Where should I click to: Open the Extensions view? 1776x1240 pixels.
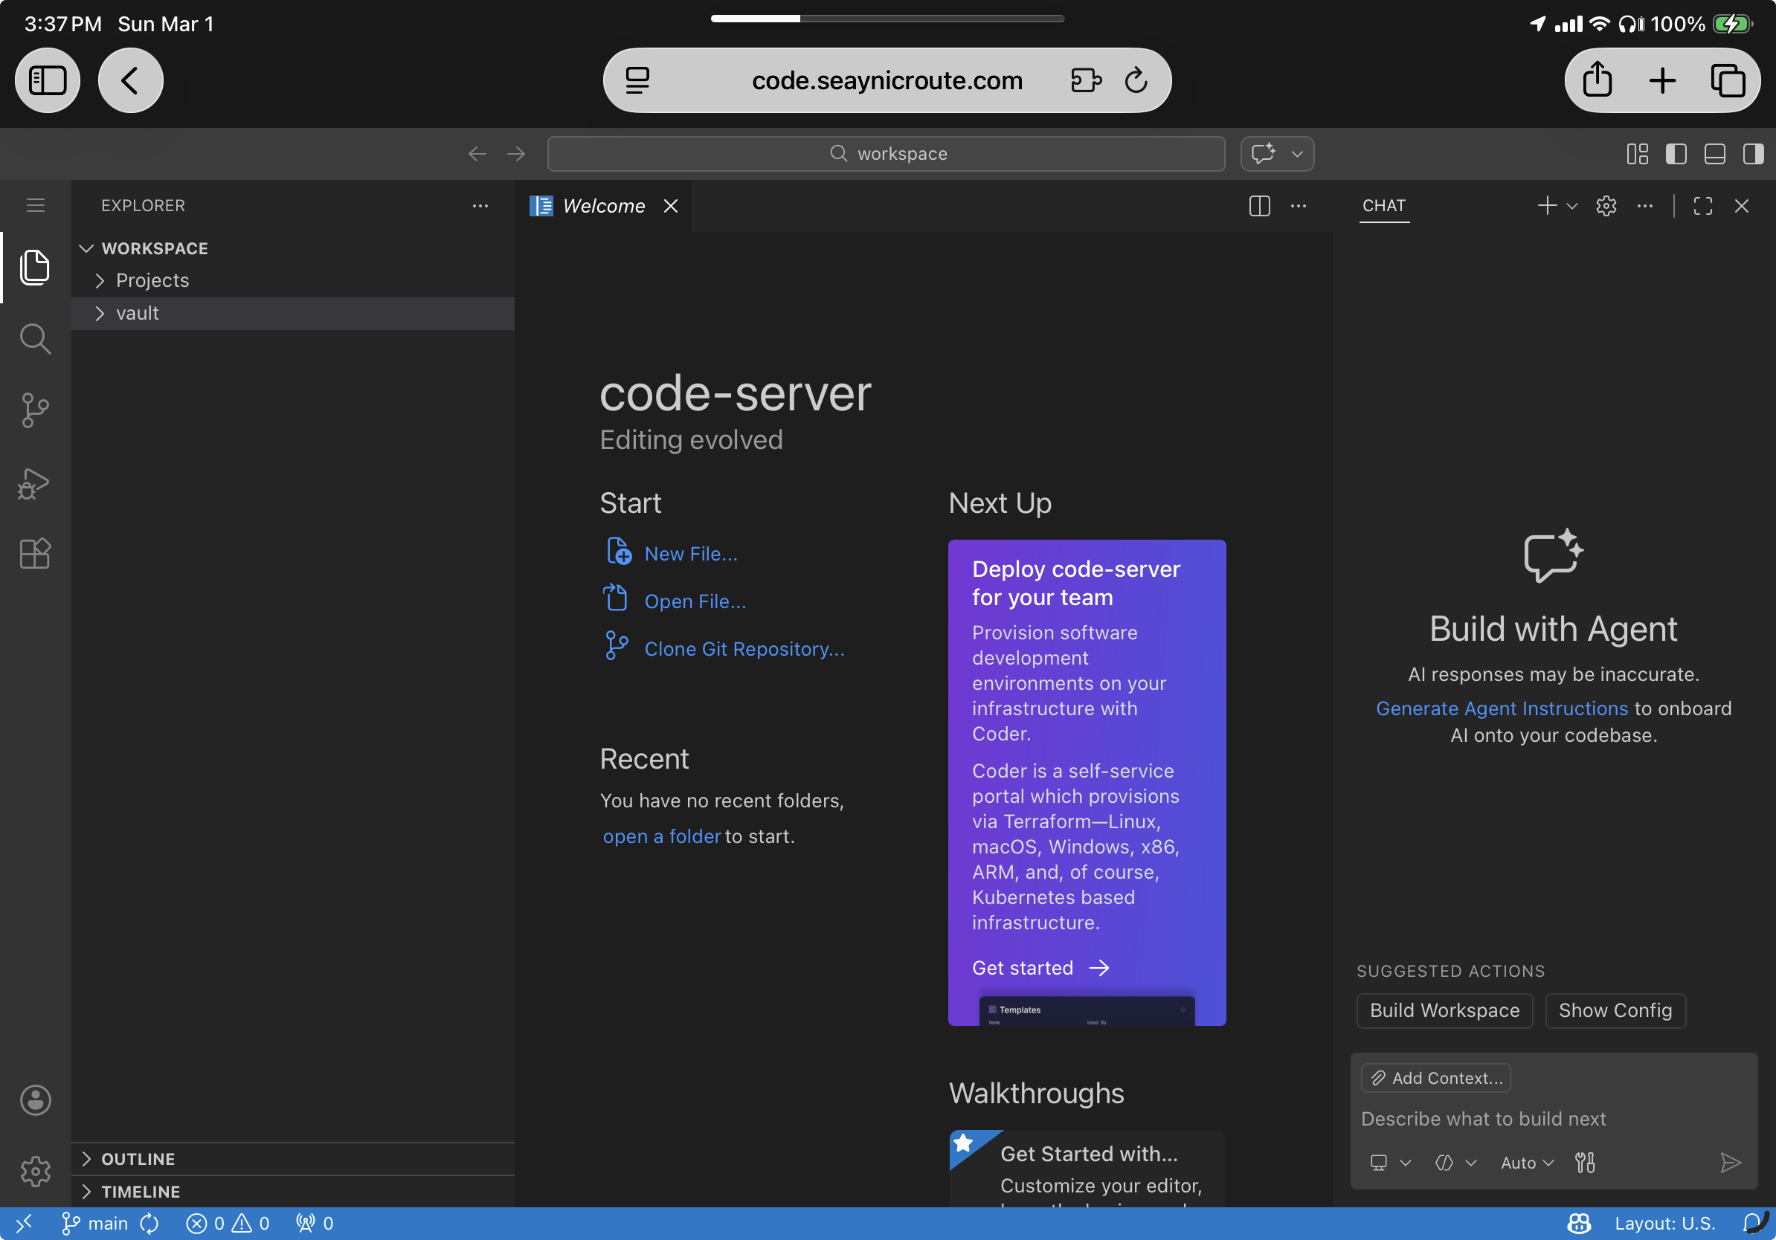pyautogui.click(x=35, y=554)
